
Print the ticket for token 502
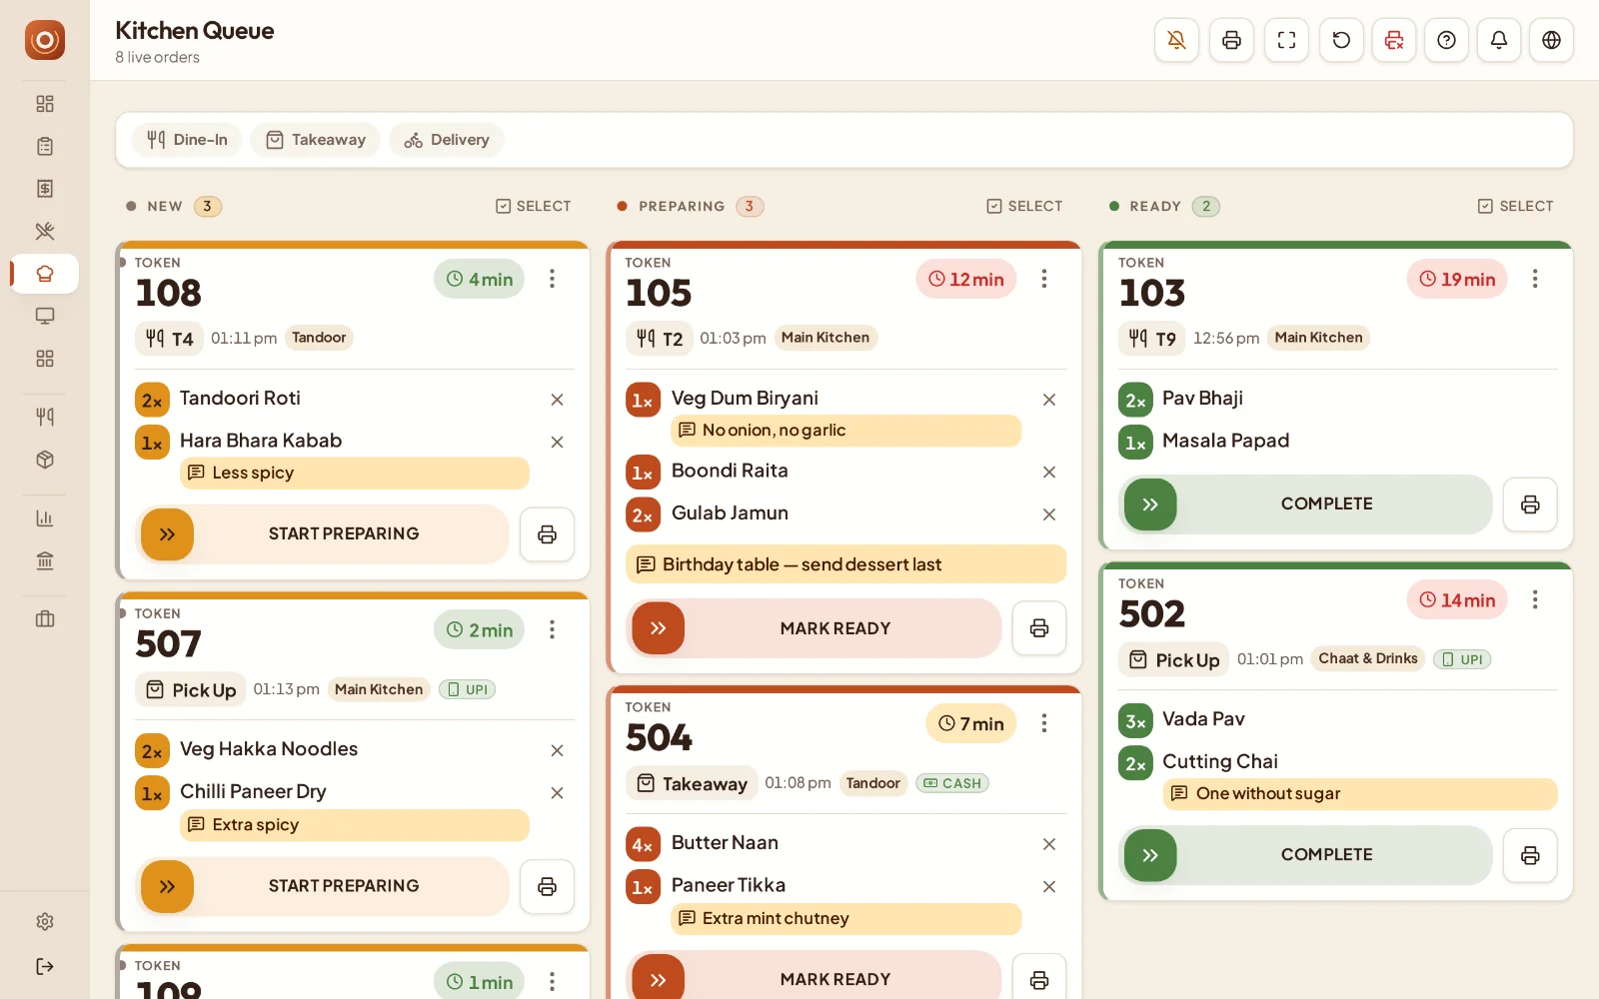pos(1530,855)
